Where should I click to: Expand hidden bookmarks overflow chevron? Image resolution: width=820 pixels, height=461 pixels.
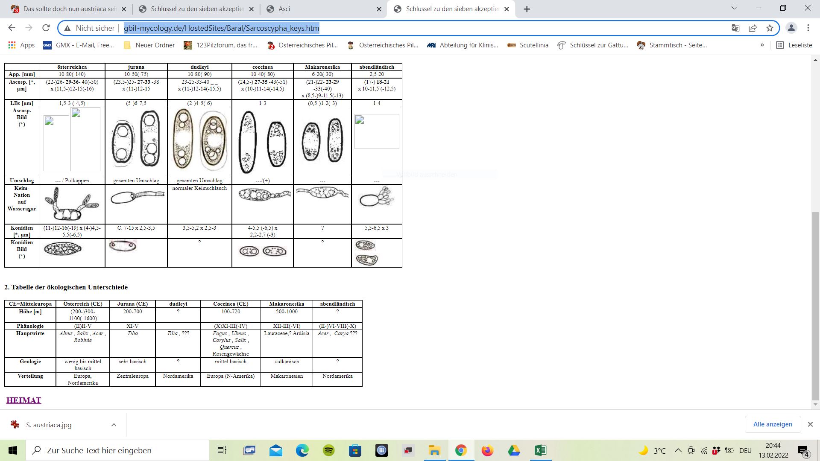click(x=762, y=45)
